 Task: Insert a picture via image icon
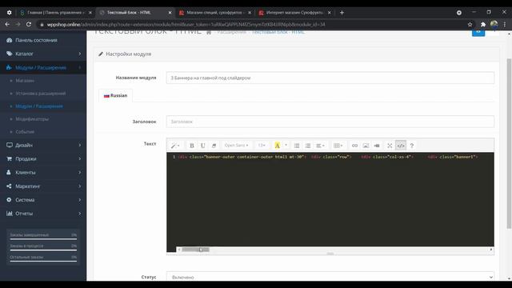(x=366, y=146)
